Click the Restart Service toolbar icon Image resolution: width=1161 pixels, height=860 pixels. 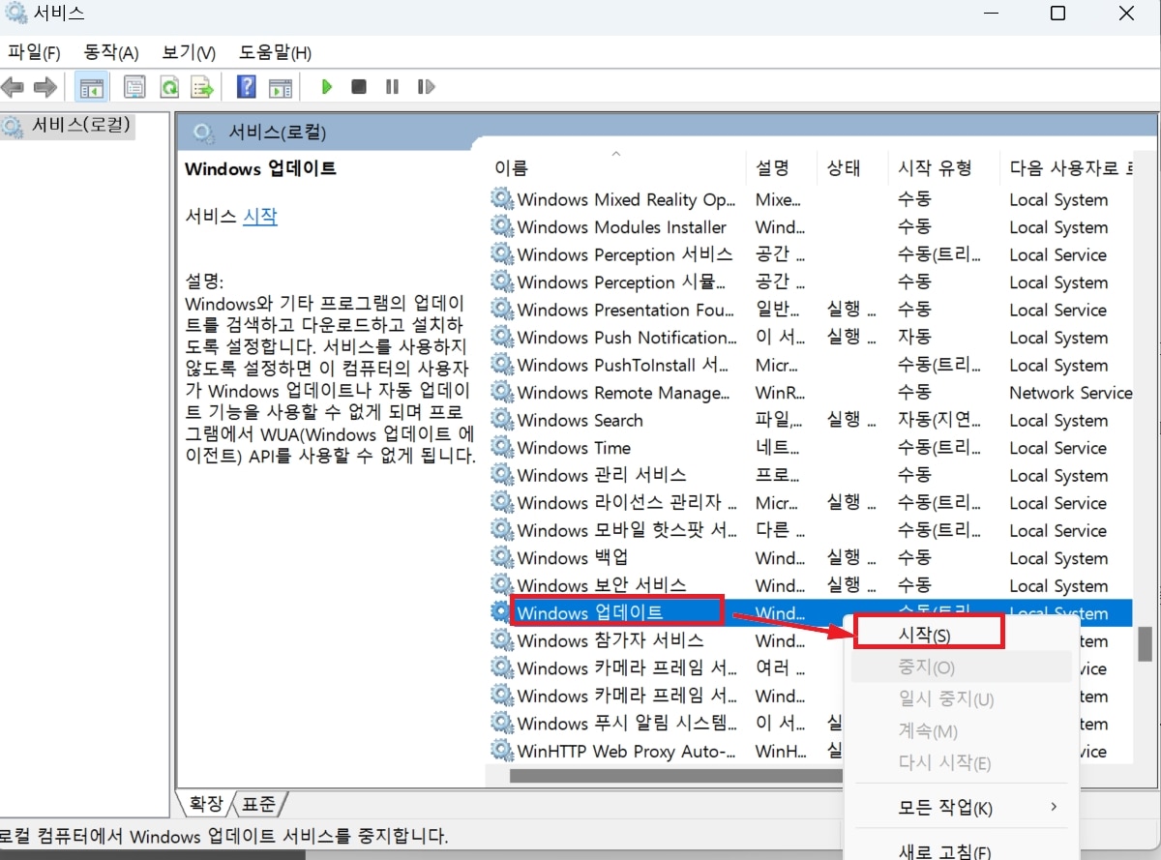click(x=426, y=87)
